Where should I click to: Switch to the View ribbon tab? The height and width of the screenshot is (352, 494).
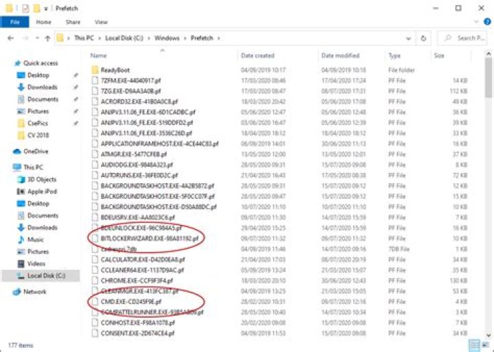click(101, 22)
